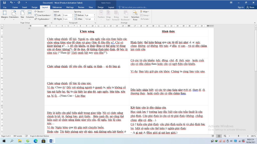Open File Explorer from taskbar
Screen dimensions: 257x144
click(20, 141)
